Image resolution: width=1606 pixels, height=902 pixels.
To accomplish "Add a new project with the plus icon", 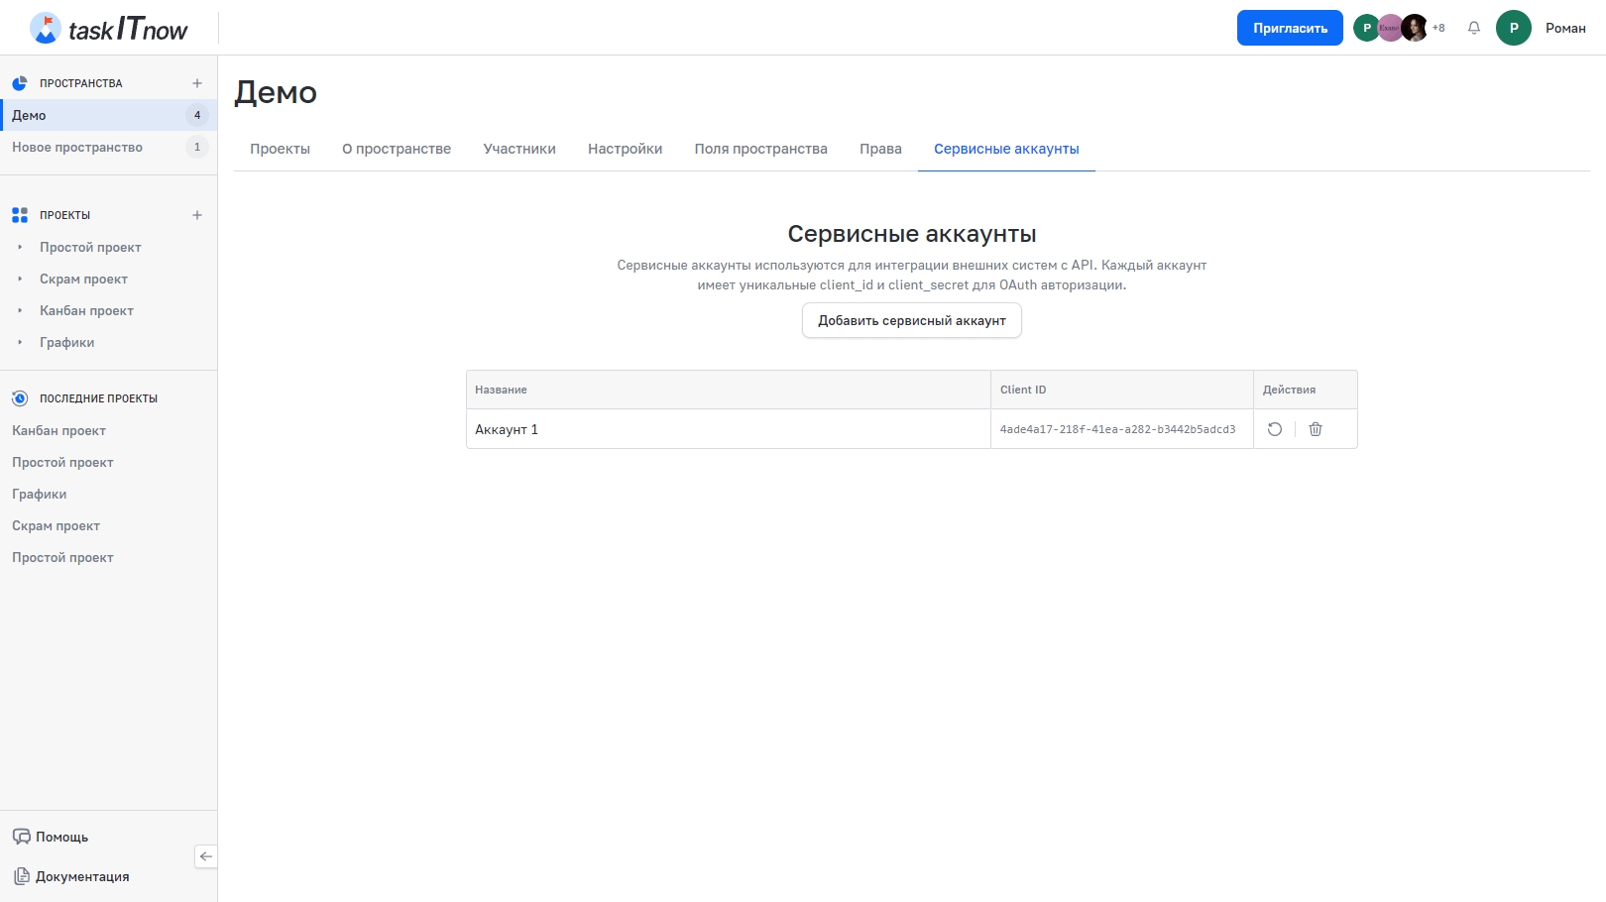I will 197,215.
